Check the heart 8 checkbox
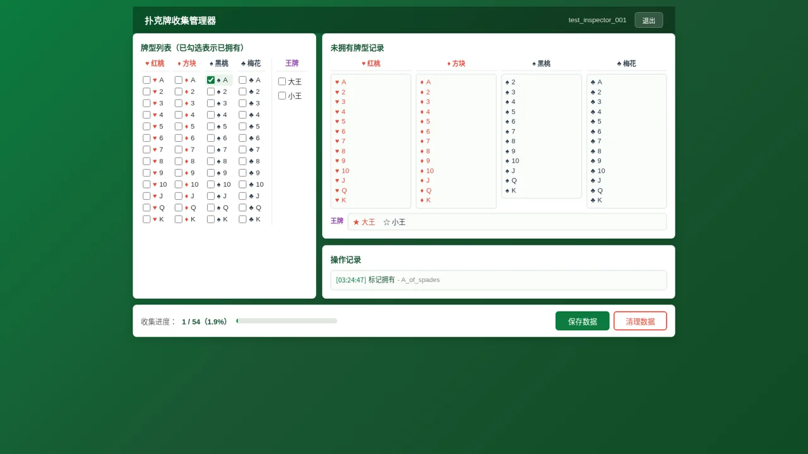The height and width of the screenshot is (454, 808). pos(146,161)
